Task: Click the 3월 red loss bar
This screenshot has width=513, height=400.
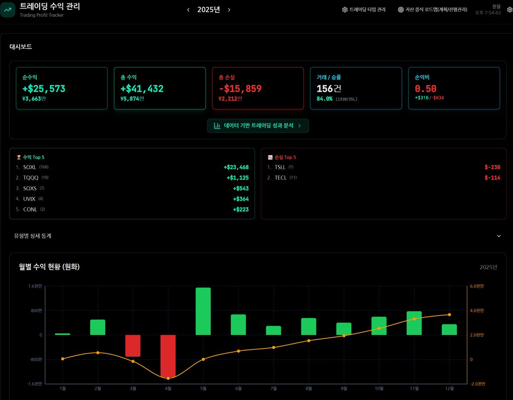Action: [x=133, y=346]
